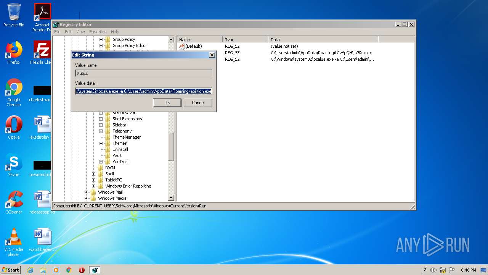The width and height of the screenshot is (488, 275).
Task: Expand Themes registry key
Action: pos(101,143)
